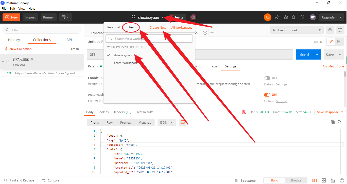Click the Send button
Screen dimensions: 347x184
click(304, 54)
